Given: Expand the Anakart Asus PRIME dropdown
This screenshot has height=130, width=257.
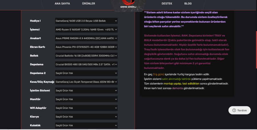Looking at the screenshot, I should (86, 38).
